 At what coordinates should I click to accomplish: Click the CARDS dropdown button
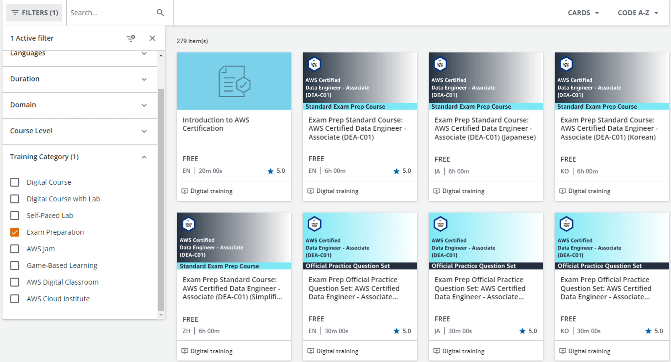(583, 12)
